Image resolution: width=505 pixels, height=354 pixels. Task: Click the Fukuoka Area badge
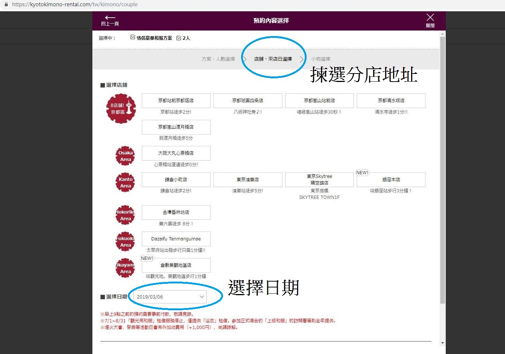pos(125,242)
